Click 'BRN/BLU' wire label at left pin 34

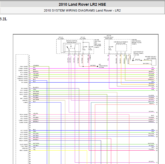[36, 121]
